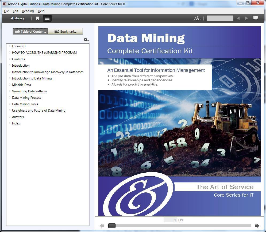Open the Reading menu
The width and height of the screenshot is (266, 232).
pyautogui.click(x=28, y=11)
